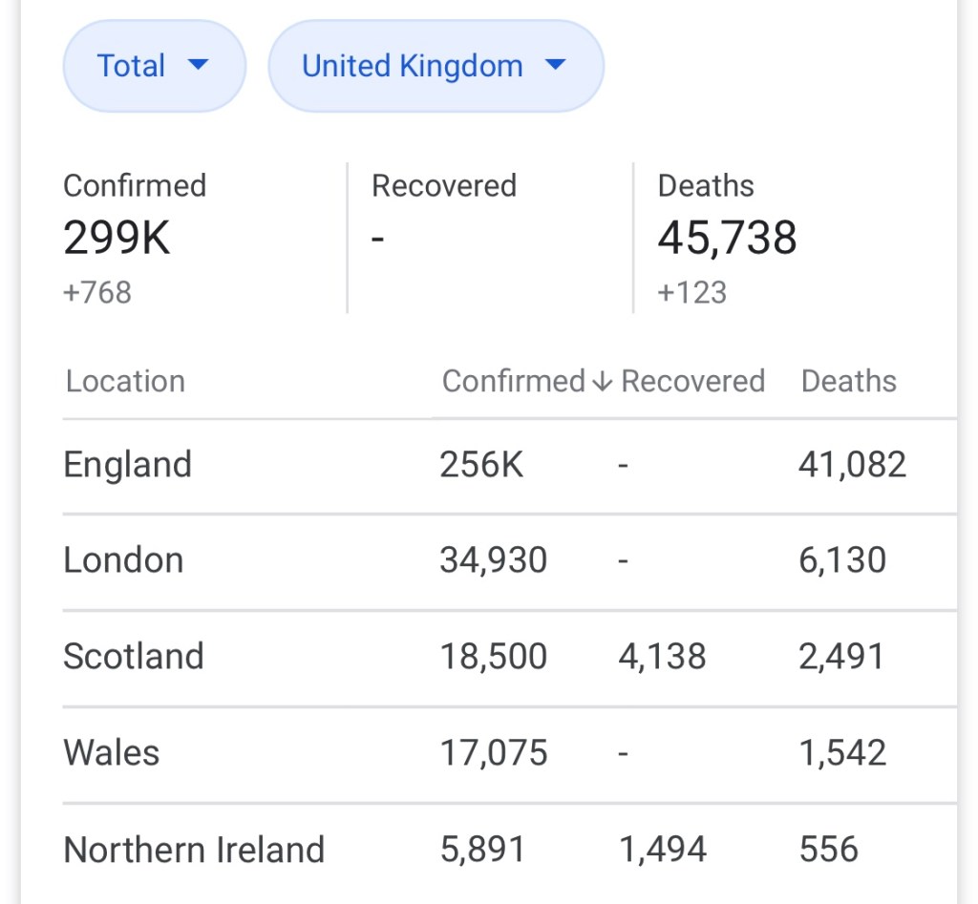Click the 299K confirmed total figure
Image resolution: width=978 pixels, height=904 pixels.
[117, 238]
